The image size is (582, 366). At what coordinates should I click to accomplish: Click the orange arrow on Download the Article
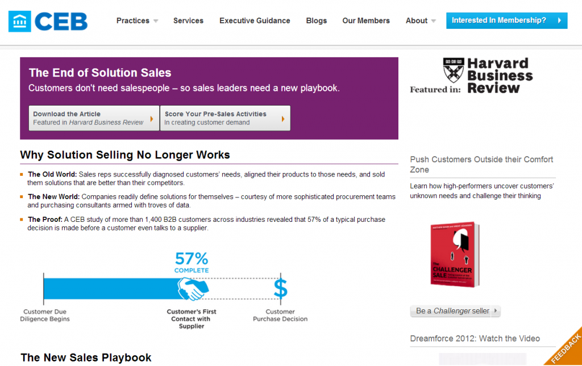[x=151, y=119]
